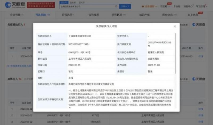Switch to the 企业背景 tab
The width and height of the screenshot is (213, 125).
[x=15, y=15]
